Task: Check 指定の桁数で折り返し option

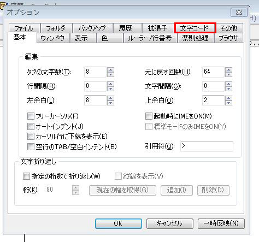Action: click(x=26, y=176)
